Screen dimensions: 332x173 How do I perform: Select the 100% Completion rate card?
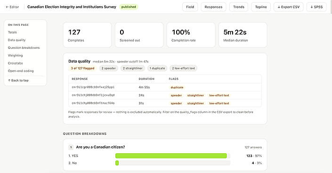pos(191,35)
